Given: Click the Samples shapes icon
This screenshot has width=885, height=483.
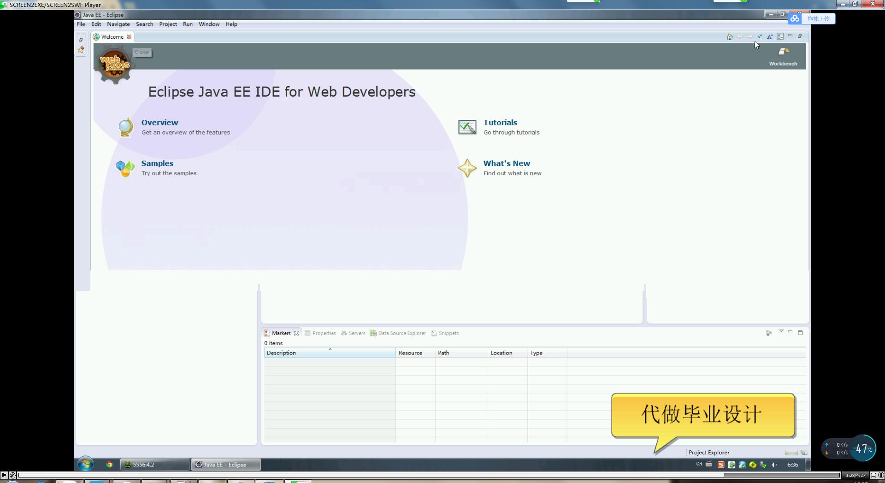Looking at the screenshot, I should tap(125, 168).
